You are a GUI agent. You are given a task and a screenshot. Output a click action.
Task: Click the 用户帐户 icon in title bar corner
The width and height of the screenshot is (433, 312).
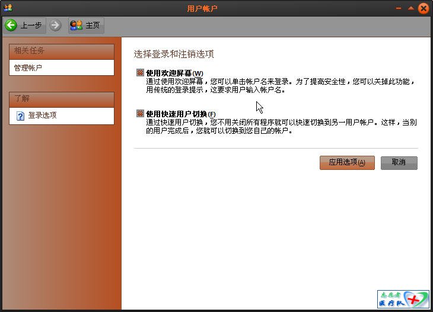click(x=8, y=8)
